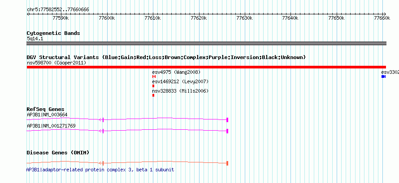Click the 77610k ruler tick label
The image size is (399, 183).
(x=152, y=18)
